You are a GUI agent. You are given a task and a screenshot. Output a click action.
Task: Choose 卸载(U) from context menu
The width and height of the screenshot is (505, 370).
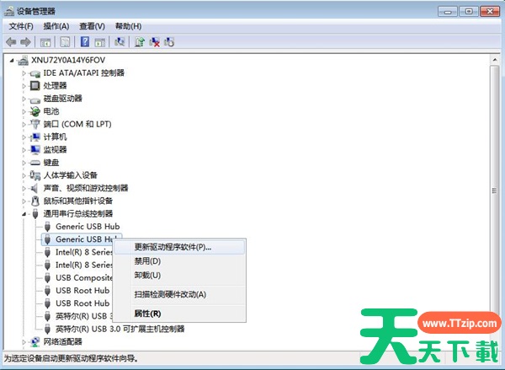pos(180,275)
